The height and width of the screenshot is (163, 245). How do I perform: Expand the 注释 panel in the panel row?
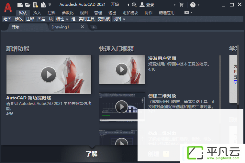pos(30,19)
